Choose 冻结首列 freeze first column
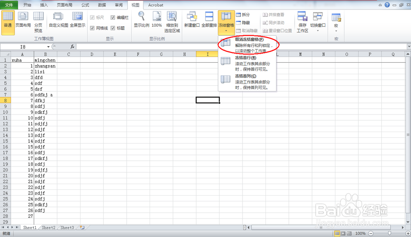 pyautogui.click(x=247, y=82)
